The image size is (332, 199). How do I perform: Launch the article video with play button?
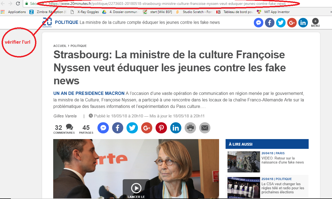point(136,188)
